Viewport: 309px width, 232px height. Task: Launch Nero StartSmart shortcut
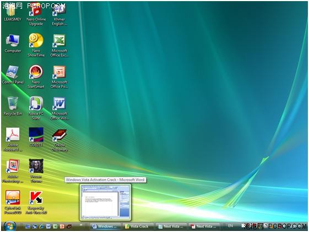tap(36, 77)
